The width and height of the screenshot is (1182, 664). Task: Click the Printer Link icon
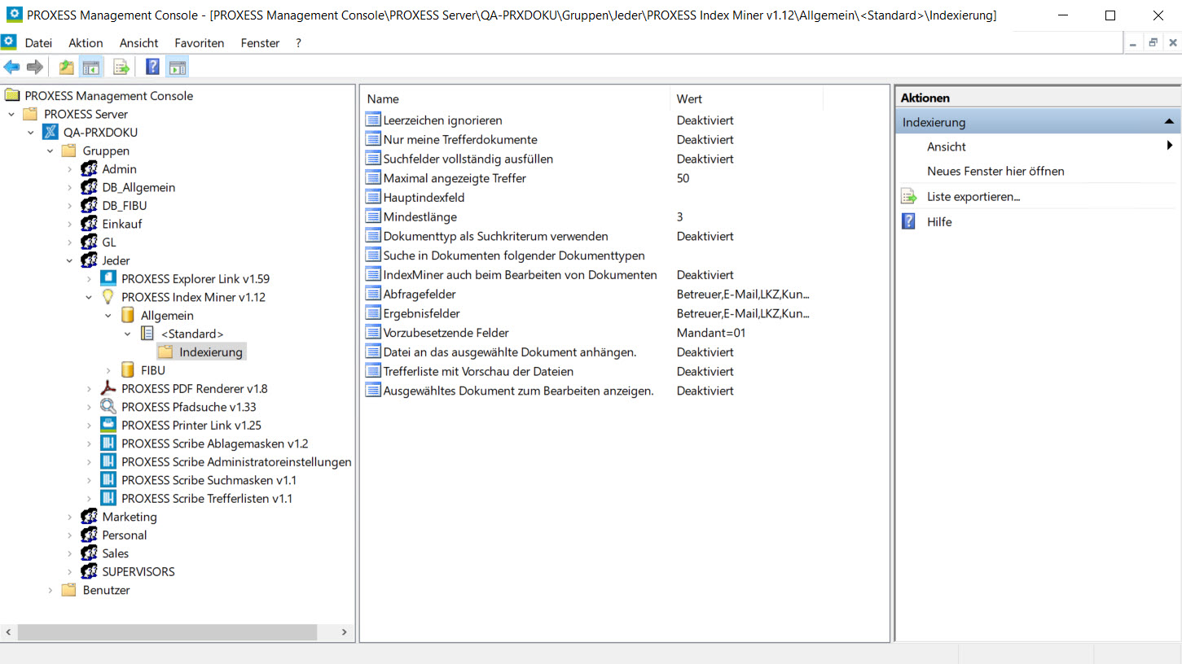pos(108,425)
